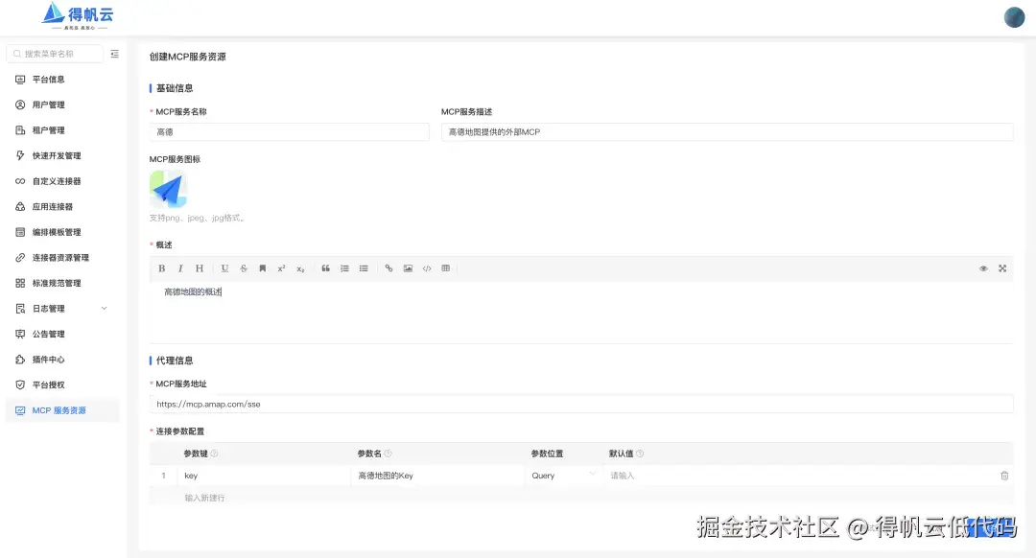
Task: Click into the 概述 editor text area
Action: (581, 312)
